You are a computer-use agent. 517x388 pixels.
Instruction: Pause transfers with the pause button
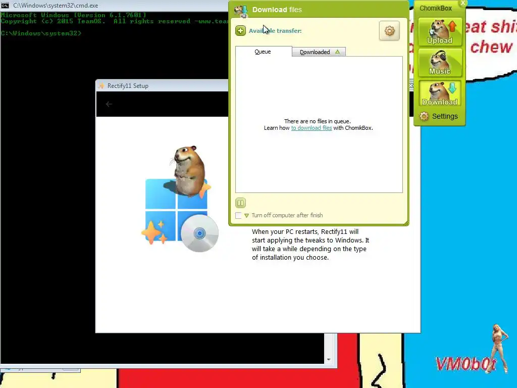(240, 203)
